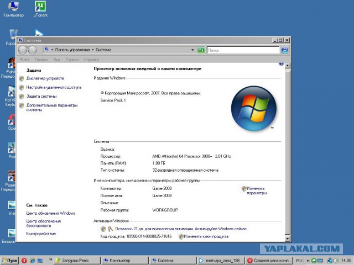Click the AMD Athlon processor value text
354x265 pixels.
click(191, 156)
